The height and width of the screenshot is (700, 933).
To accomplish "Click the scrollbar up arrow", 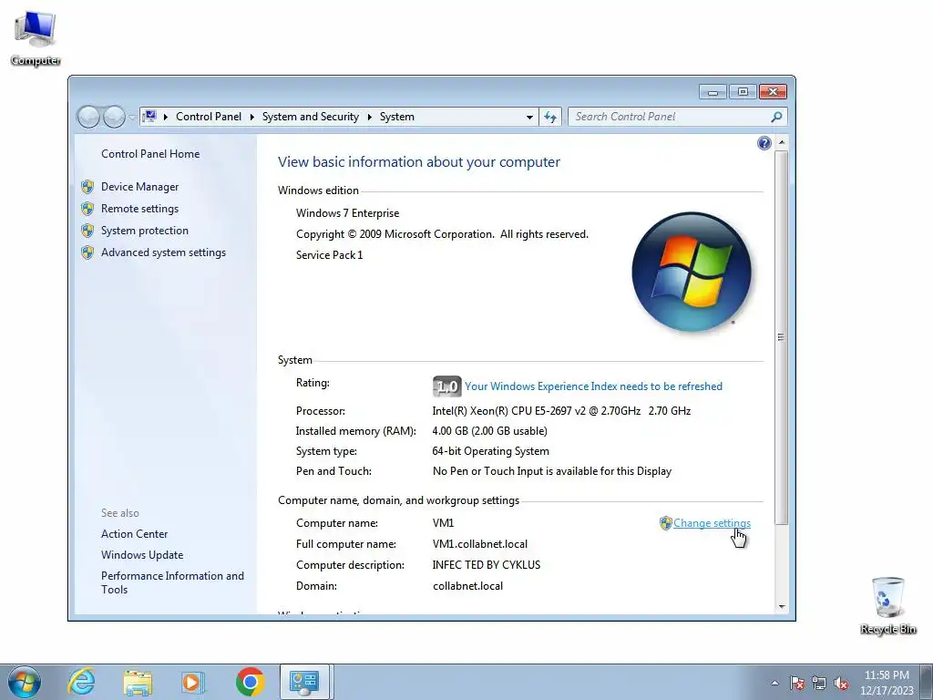I will point(782,143).
